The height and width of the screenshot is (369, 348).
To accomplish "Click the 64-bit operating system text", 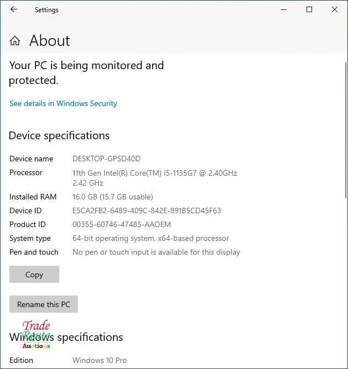I will click(x=150, y=238).
